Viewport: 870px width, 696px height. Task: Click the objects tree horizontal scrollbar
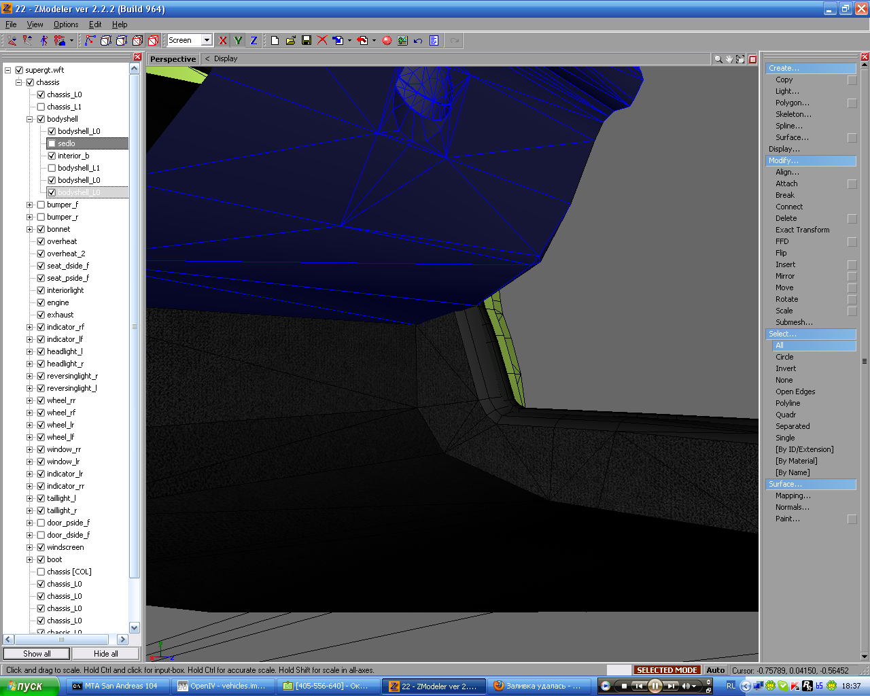(x=61, y=640)
